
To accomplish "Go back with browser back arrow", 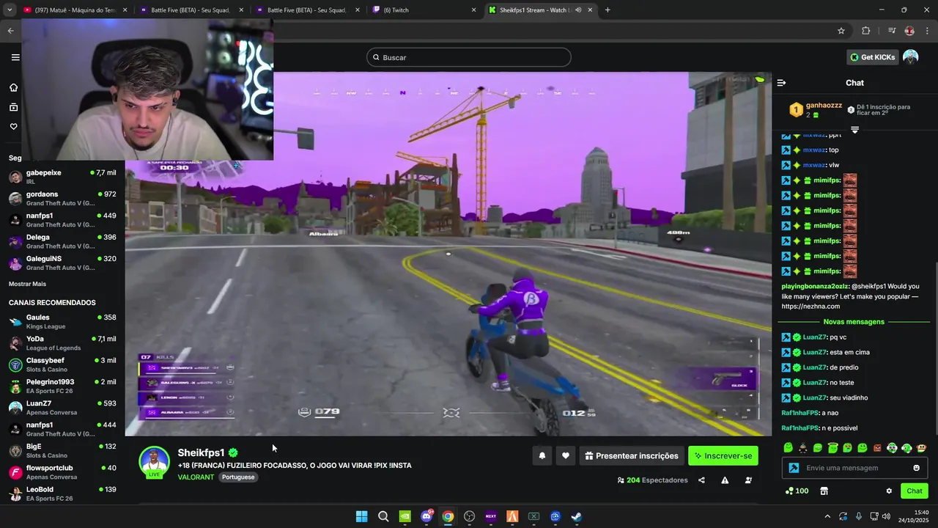I will [10, 31].
